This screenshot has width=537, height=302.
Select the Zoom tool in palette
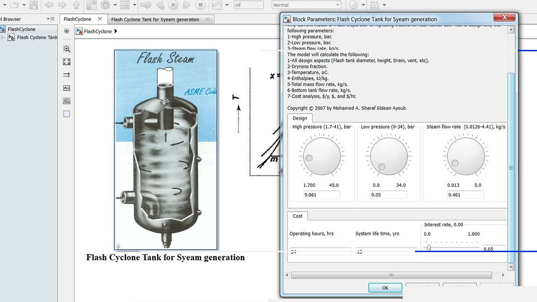point(67,49)
